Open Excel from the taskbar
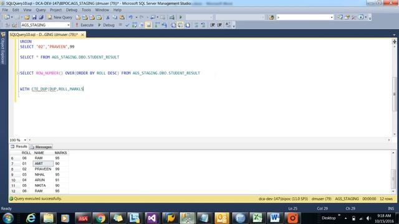Viewport: 399px width, 224px height. (x=257, y=218)
